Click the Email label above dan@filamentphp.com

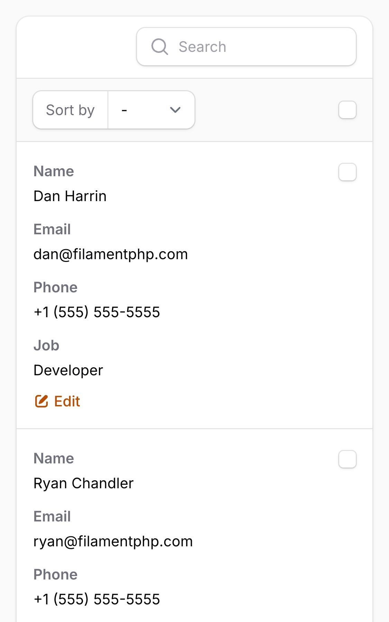(x=52, y=229)
